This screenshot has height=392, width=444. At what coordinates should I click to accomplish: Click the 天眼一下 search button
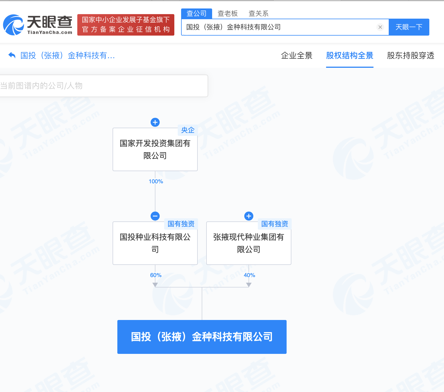click(409, 27)
